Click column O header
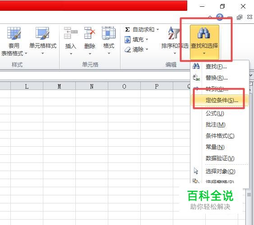254x225 pixels. coord(124,86)
